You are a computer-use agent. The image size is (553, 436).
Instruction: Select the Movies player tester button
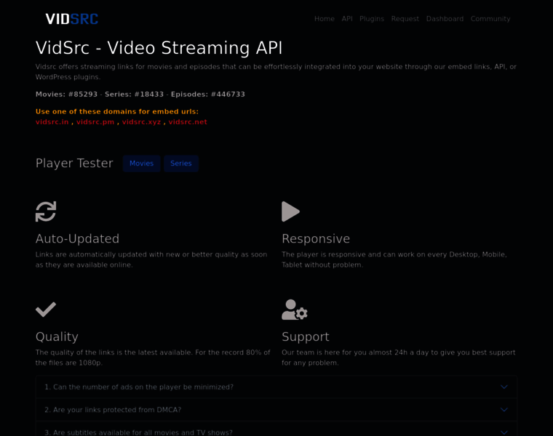point(141,163)
